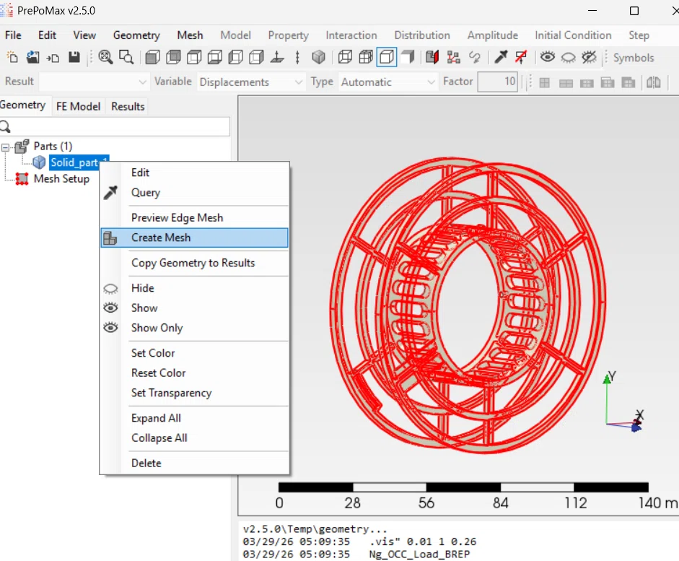Click the remove annotations icon
This screenshot has width=679, height=561.
click(521, 57)
